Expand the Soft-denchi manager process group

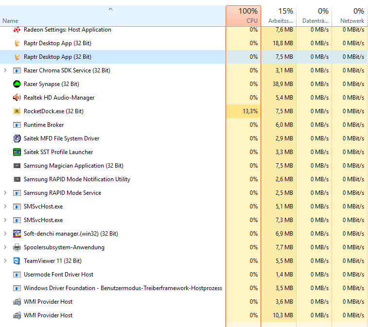pyautogui.click(x=5, y=234)
